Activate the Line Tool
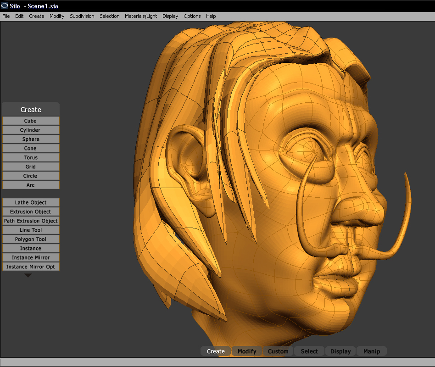Screen dimensions: 435x367 31,230
